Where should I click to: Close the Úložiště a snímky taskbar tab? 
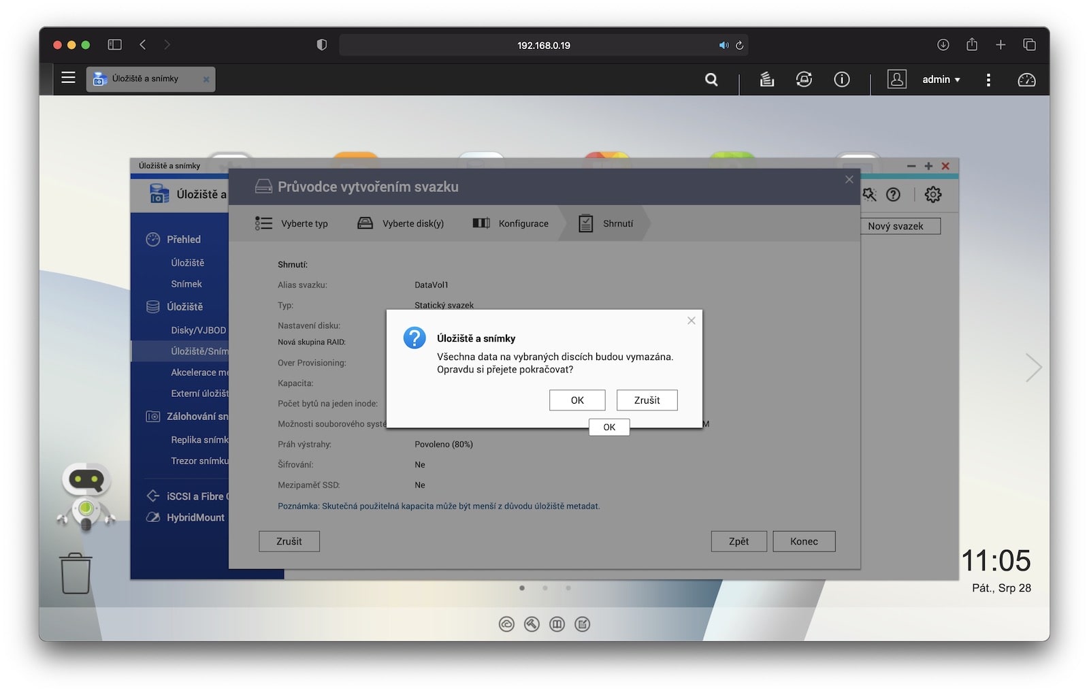tap(206, 80)
